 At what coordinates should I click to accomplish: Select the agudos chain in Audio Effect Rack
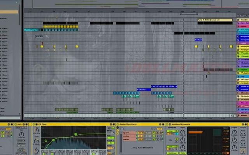point(129,133)
